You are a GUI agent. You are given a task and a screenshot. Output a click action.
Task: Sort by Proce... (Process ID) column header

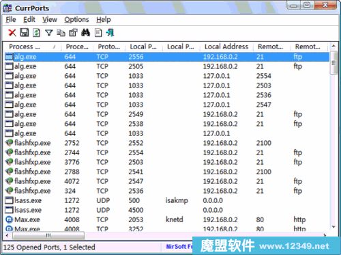point(77,46)
